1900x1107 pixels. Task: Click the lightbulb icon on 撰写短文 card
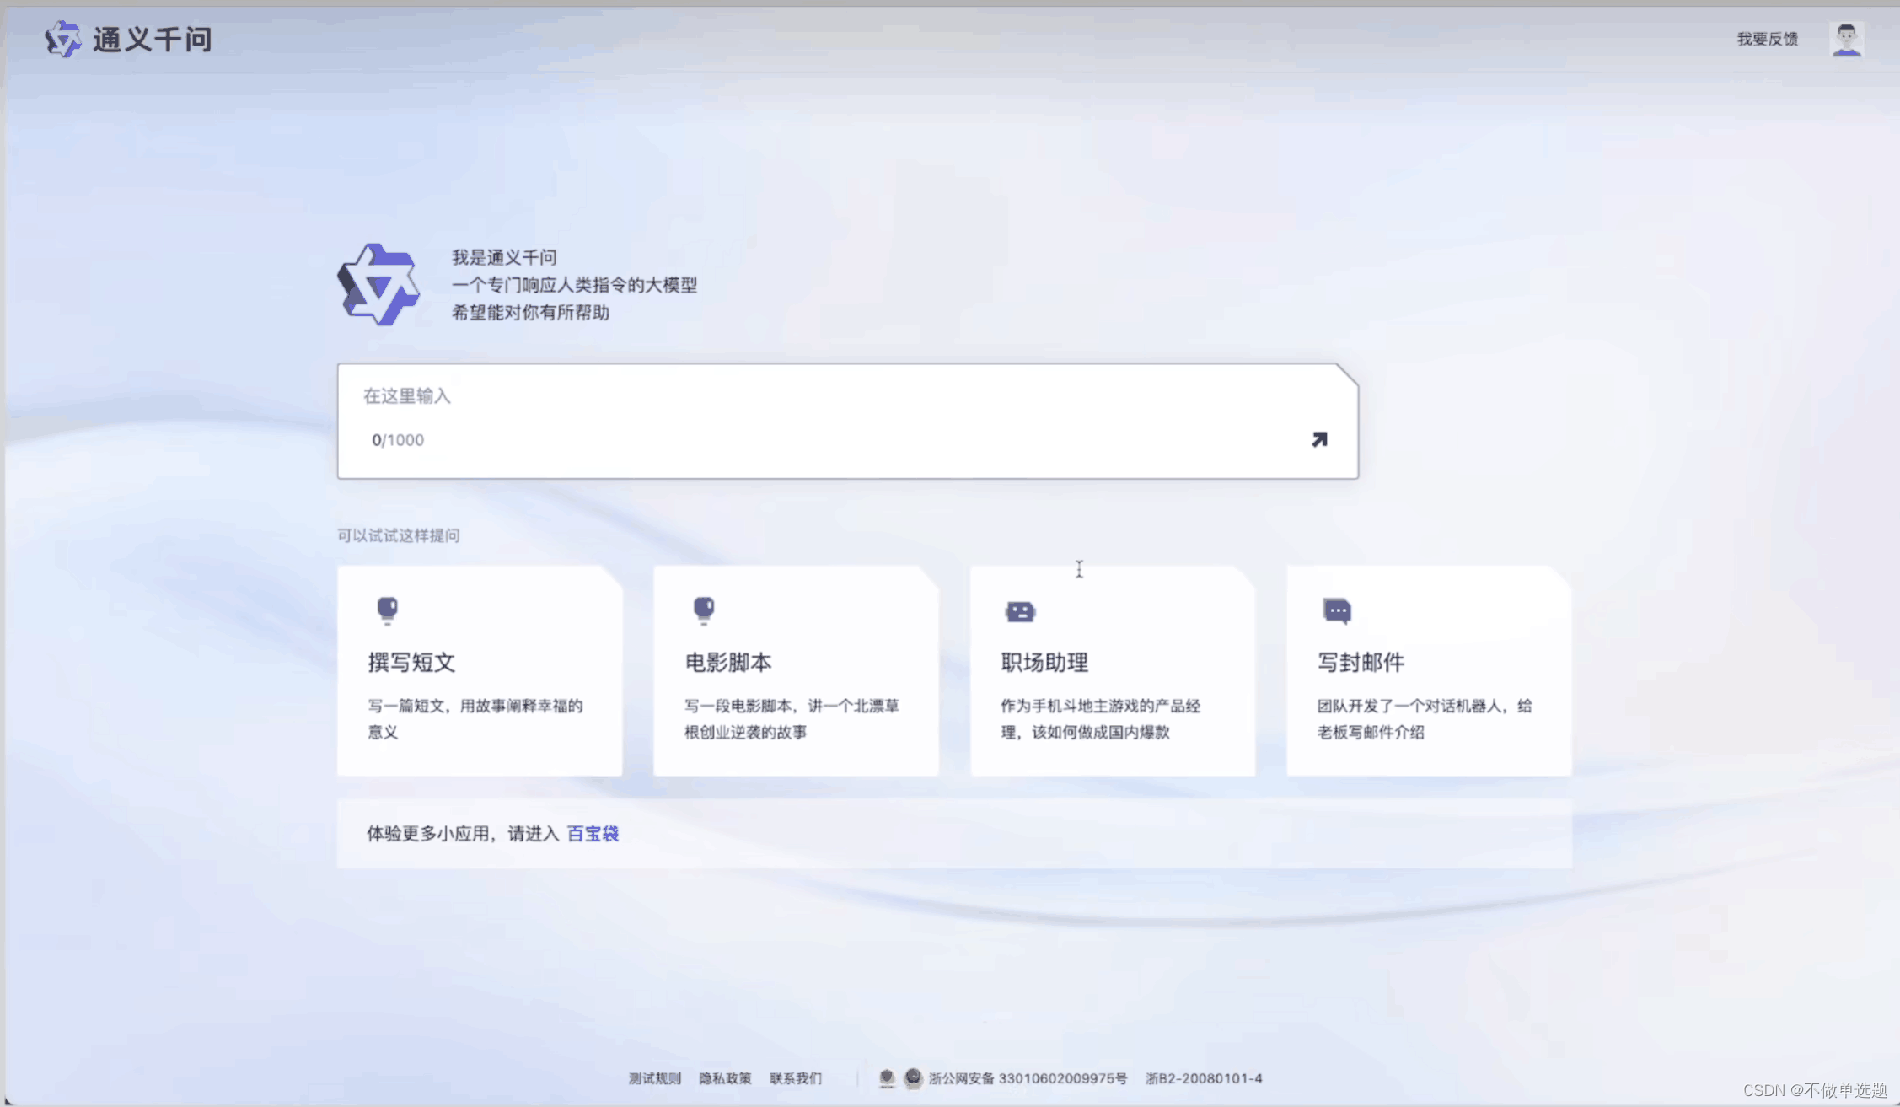[387, 610]
